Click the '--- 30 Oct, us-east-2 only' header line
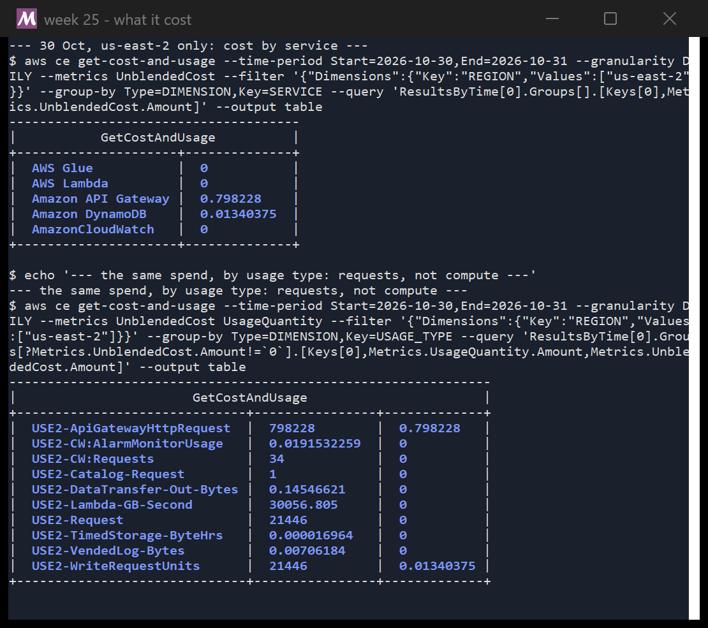 click(188, 46)
